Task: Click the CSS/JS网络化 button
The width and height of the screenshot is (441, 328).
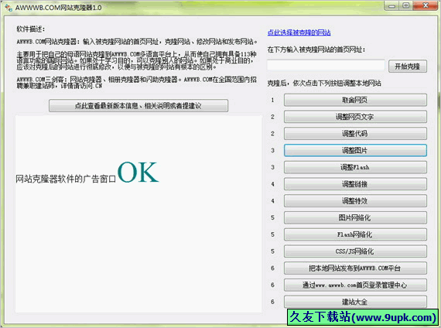Action: click(355, 251)
